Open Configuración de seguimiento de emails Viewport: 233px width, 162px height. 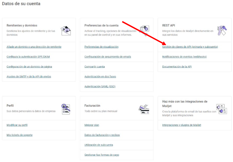click(x=107, y=57)
